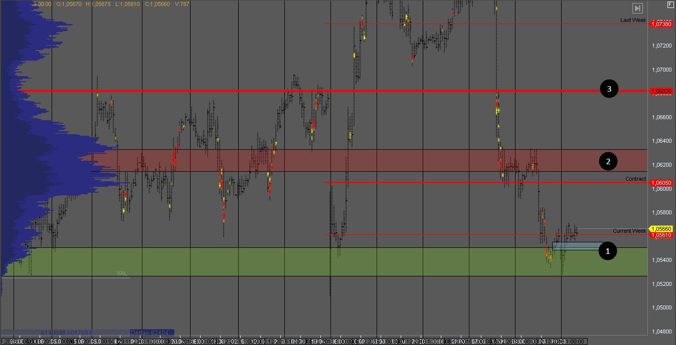
Task: Click the F icon in top-right corner
Action: tap(670, 5)
